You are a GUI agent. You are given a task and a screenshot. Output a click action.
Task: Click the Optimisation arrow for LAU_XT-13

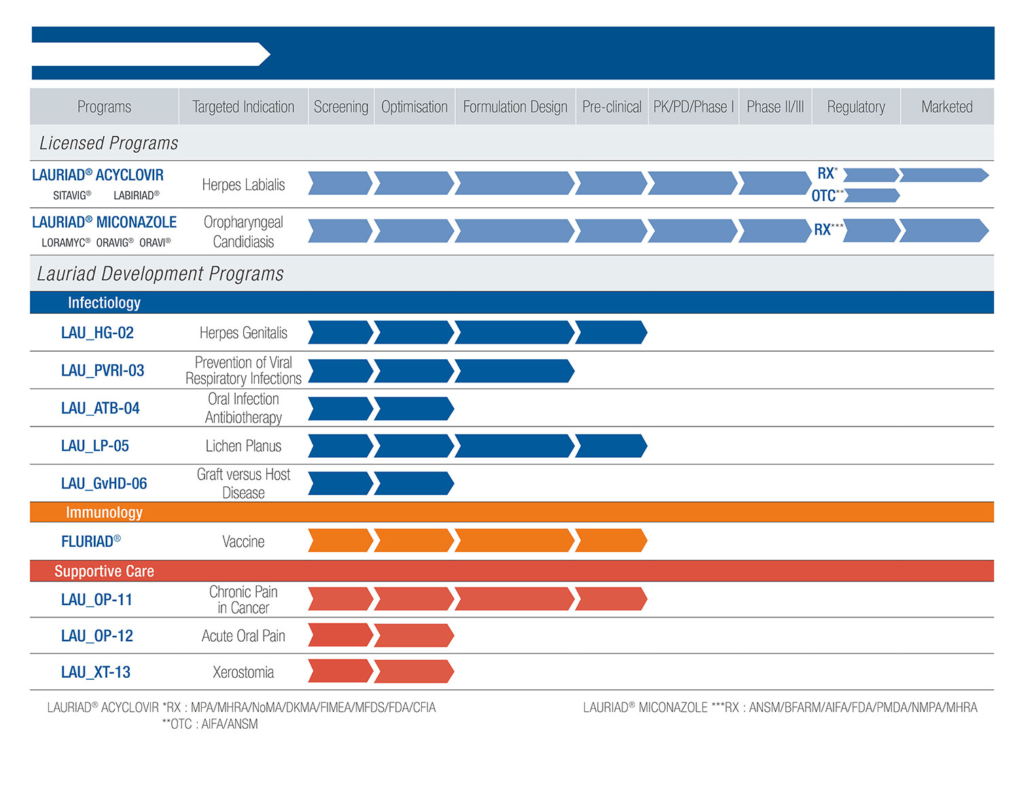[x=414, y=671]
